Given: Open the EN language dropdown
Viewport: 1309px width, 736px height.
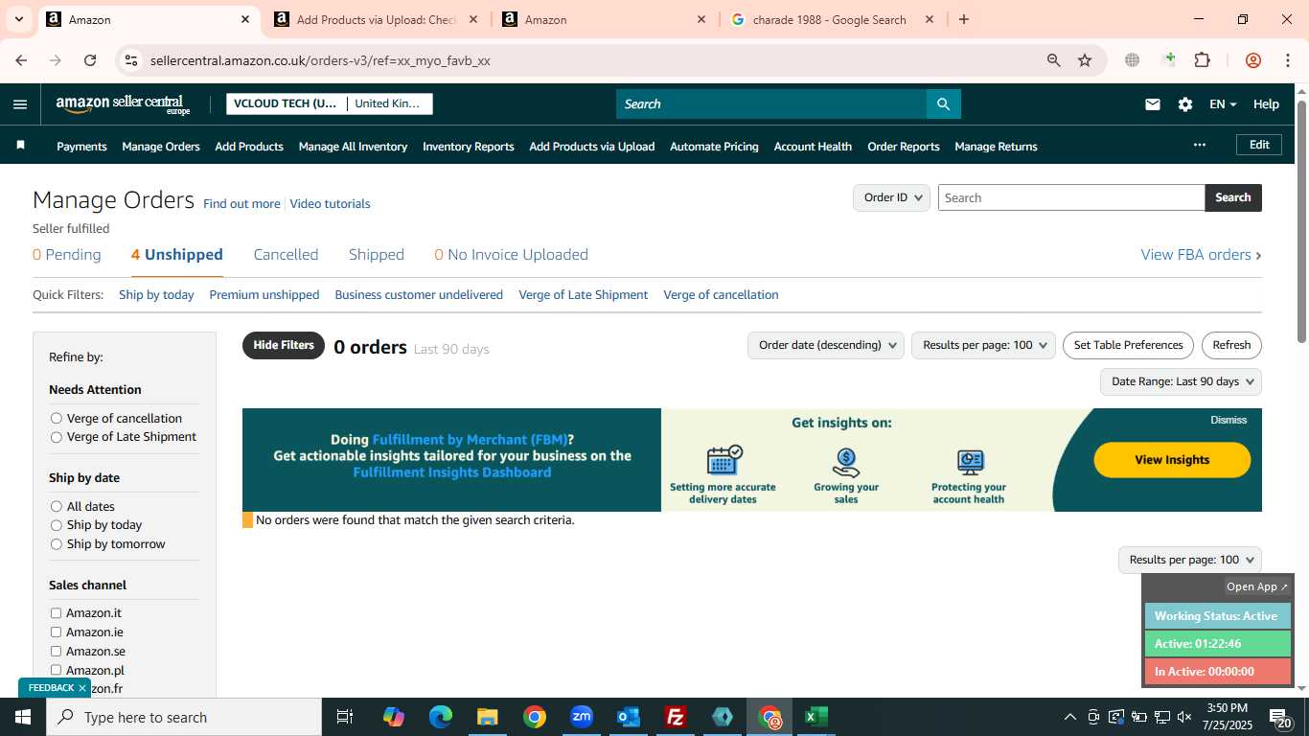Looking at the screenshot, I should 1223,104.
